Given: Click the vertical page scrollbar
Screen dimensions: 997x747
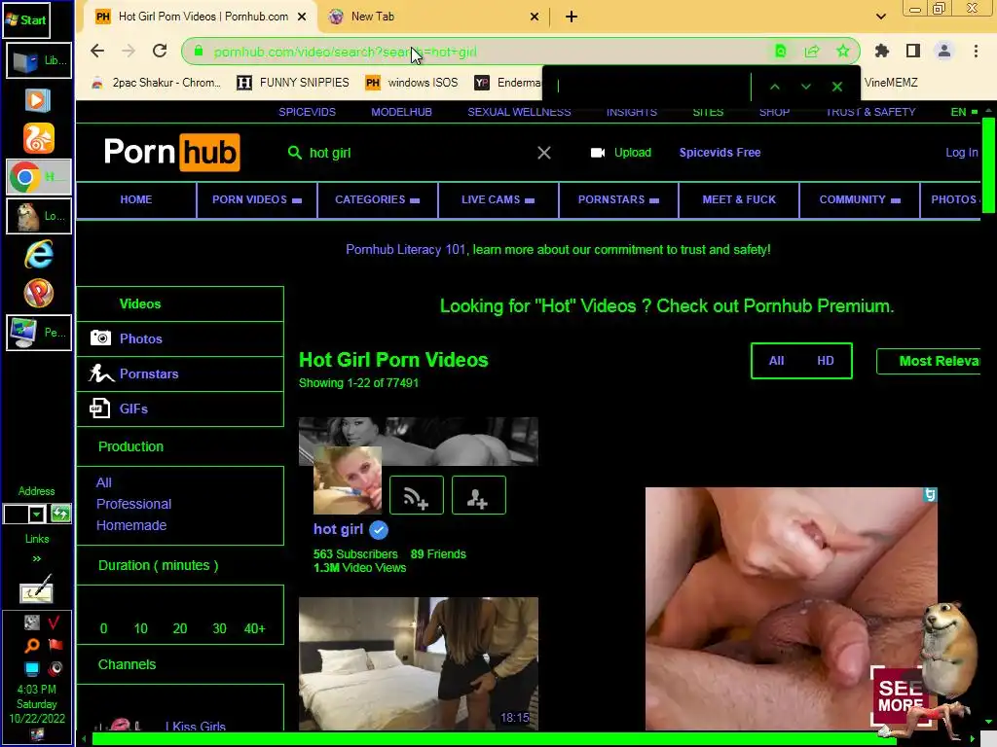Looking at the screenshot, I should 988,166.
